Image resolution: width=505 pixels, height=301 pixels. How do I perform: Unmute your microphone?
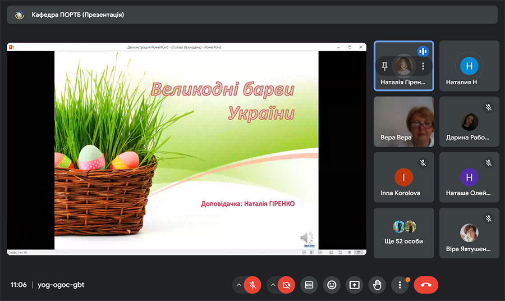tap(252, 285)
